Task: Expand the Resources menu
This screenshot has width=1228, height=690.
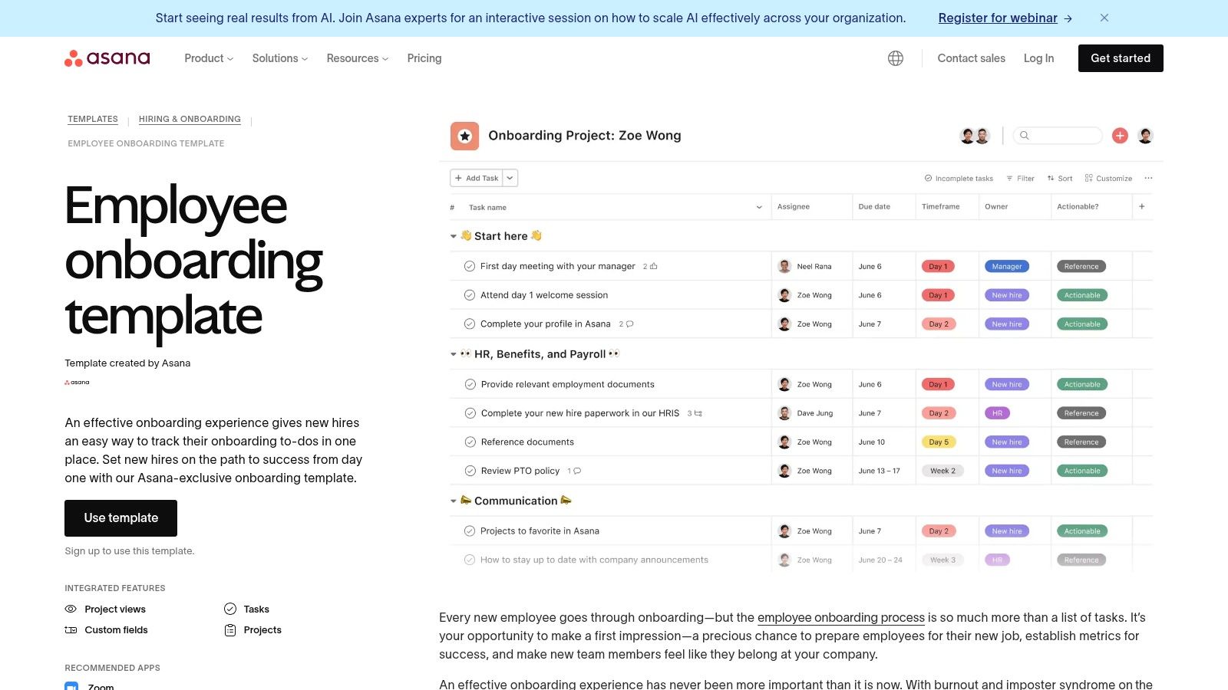Action: [358, 58]
